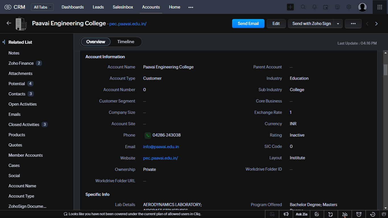Go back using the left arrow icon
388x218 pixels.
(9, 23)
